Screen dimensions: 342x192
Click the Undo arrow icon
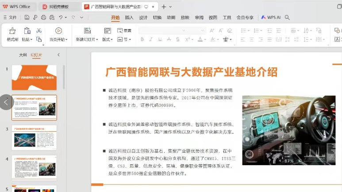61,17
